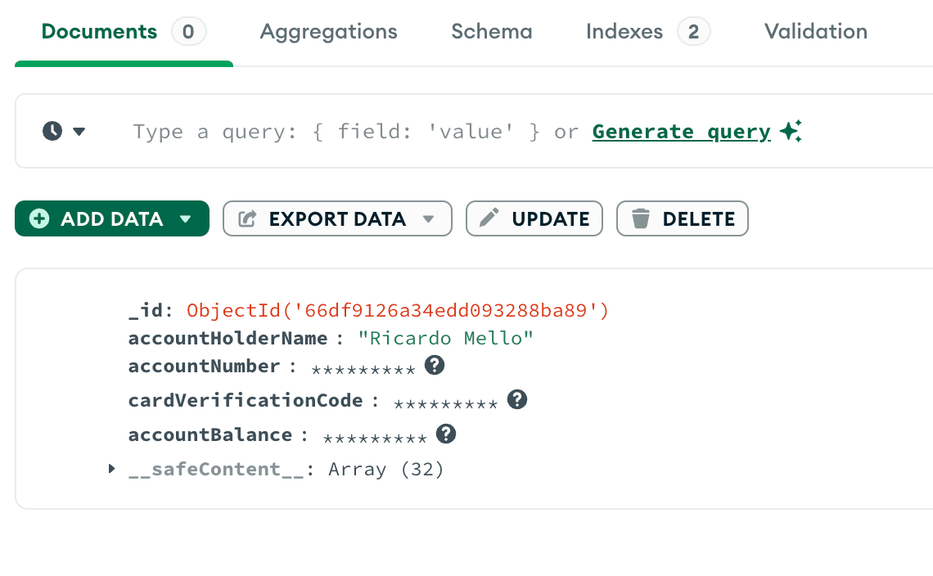
Task: Select the ObjectId value of _id
Action: [x=398, y=311]
